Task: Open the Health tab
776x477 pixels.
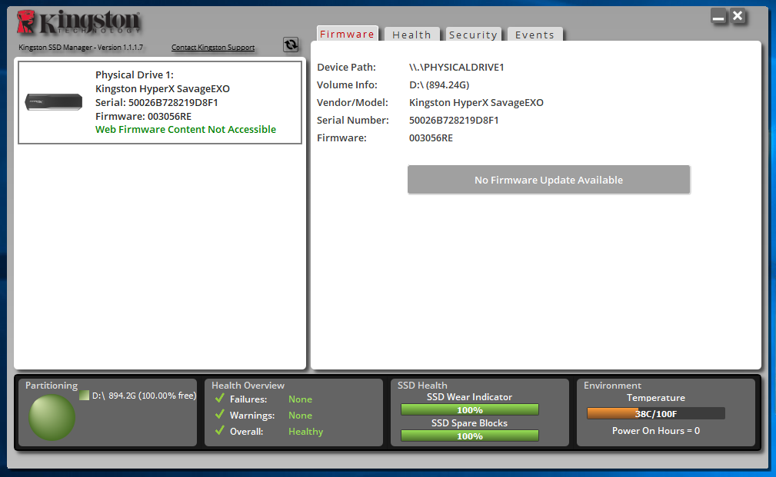Action: tap(411, 34)
